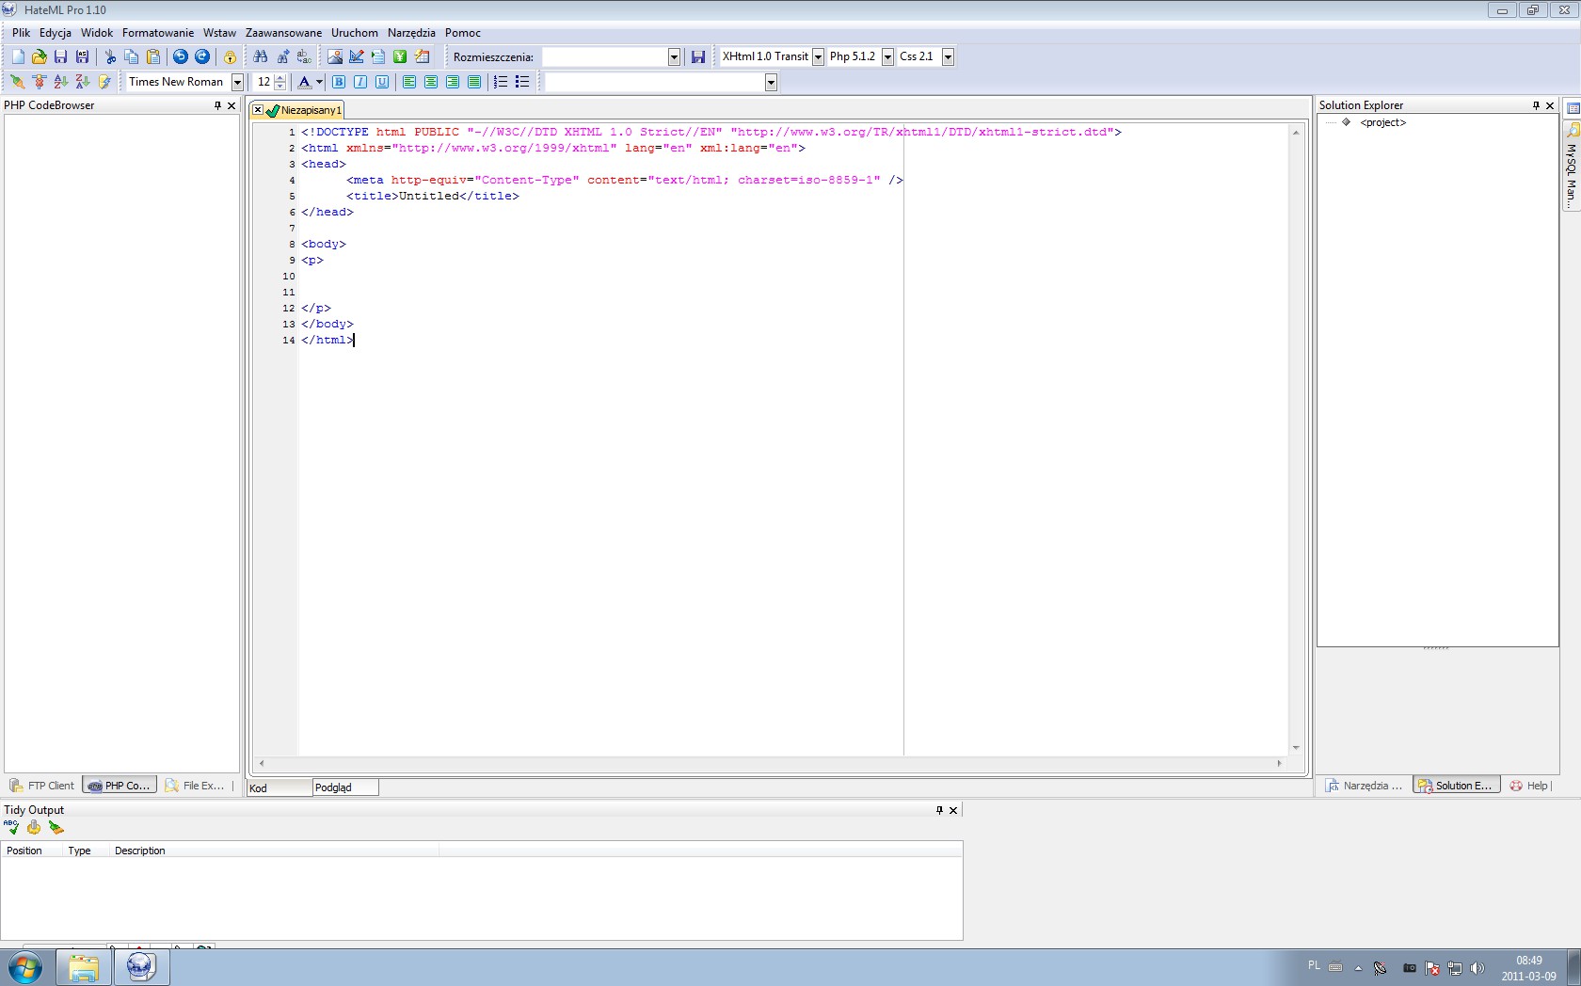This screenshot has height=986, width=1581.
Task: Click the numbered list icon
Action: click(501, 82)
